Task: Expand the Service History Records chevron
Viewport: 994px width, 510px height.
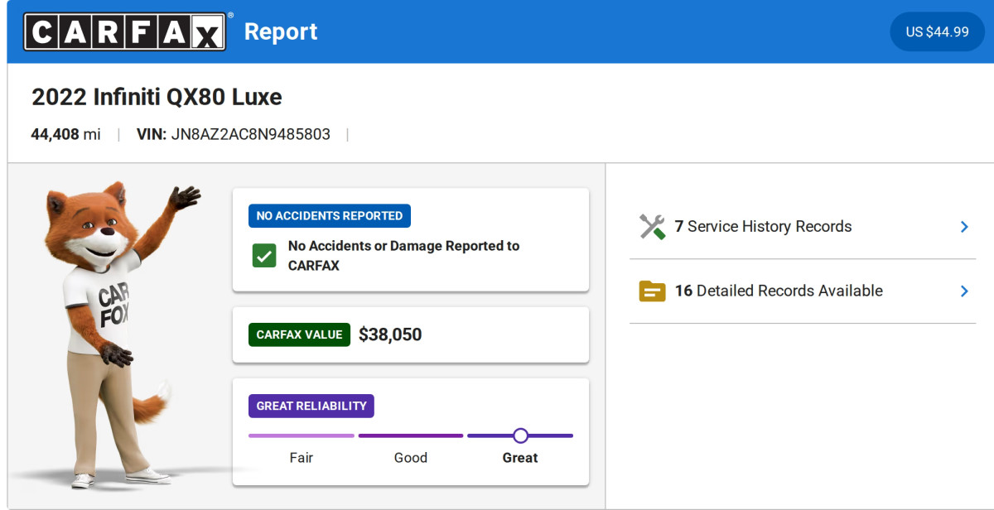Action: [964, 227]
